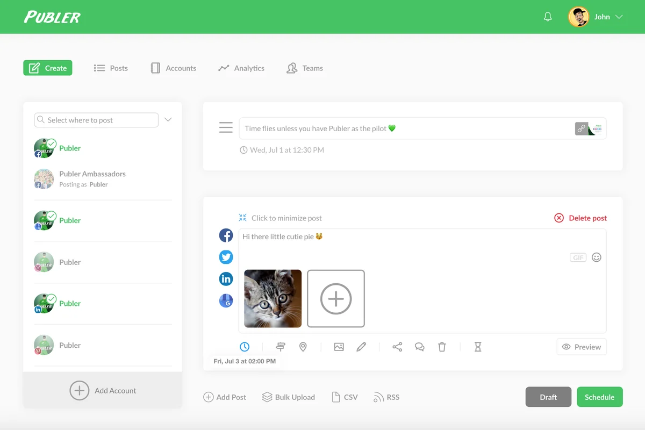This screenshot has width=645, height=430.
Task: Click the share icon below the post content
Action: [x=397, y=347]
